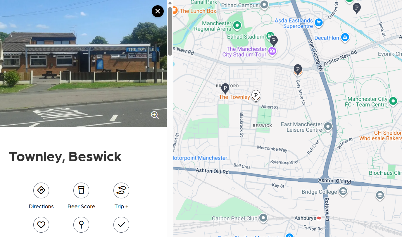This screenshot has width=402, height=237.
Task: Click the Asda Eastlands shopping cart icon
Action: (319, 23)
